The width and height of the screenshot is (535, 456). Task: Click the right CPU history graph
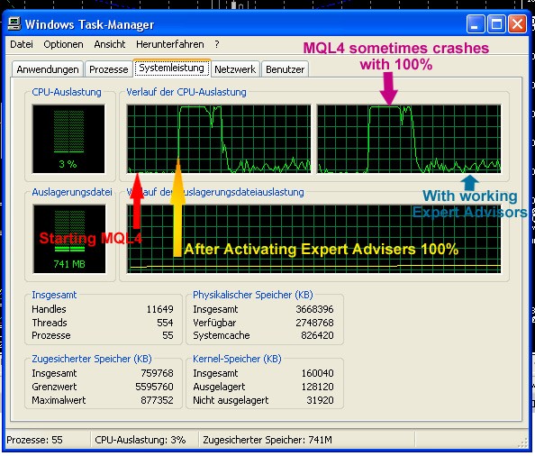coord(409,139)
